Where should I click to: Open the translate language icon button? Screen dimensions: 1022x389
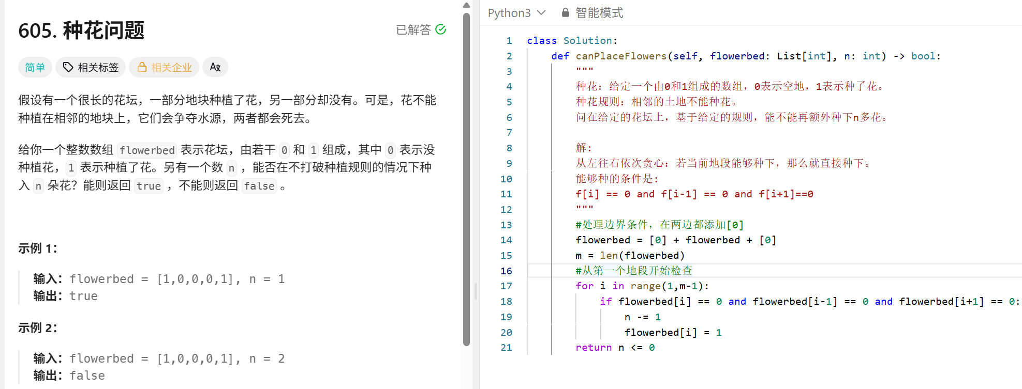coord(215,67)
